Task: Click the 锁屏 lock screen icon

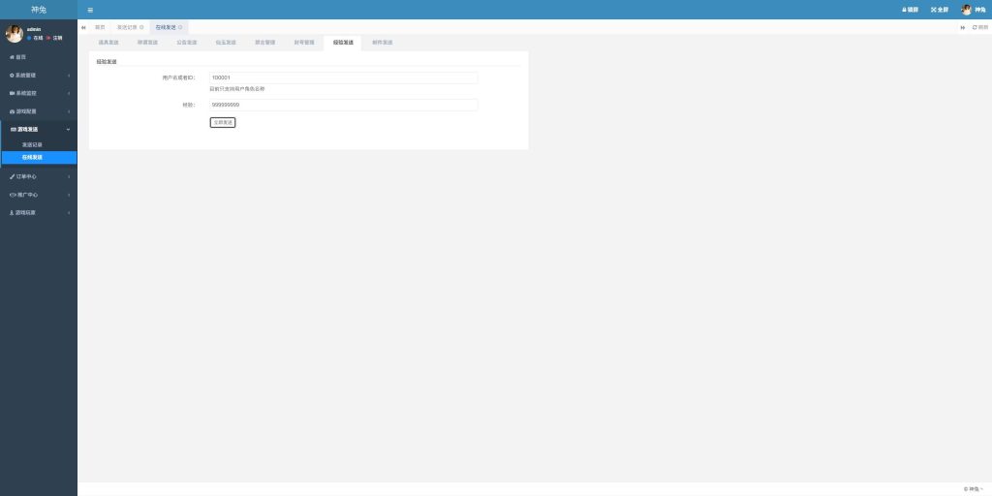Action: coord(910,10)
